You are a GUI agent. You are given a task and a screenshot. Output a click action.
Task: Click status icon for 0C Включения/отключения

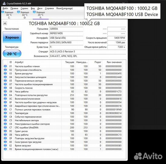(5, 99)
